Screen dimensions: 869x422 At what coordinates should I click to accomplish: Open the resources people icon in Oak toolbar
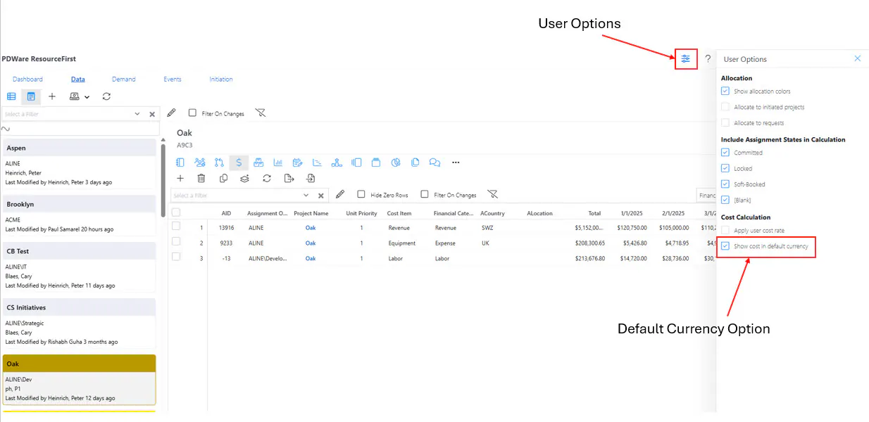[200, 162]
